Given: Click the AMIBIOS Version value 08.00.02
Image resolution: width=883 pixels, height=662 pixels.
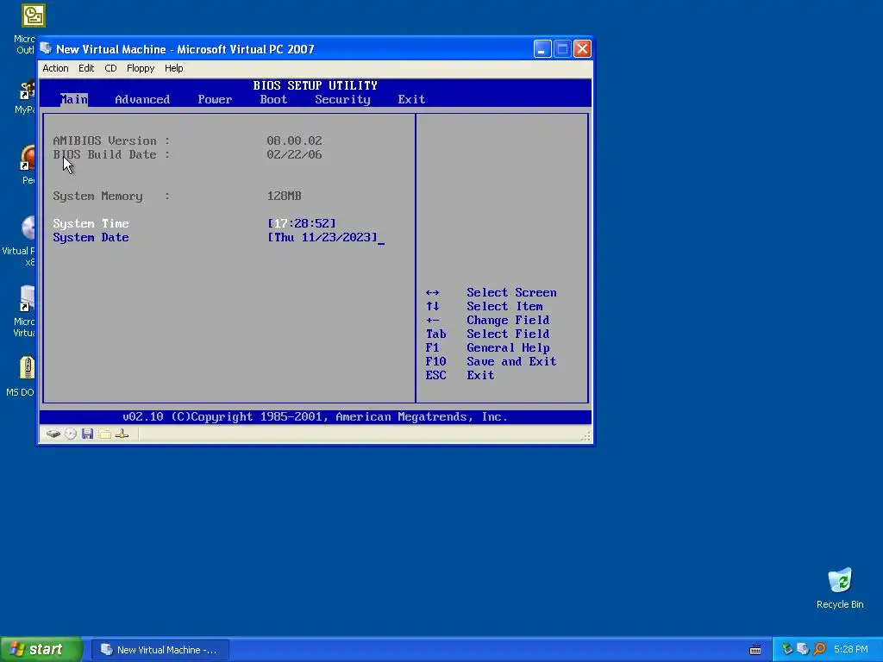Looking at the screenshot, I should tap(294, 141).
